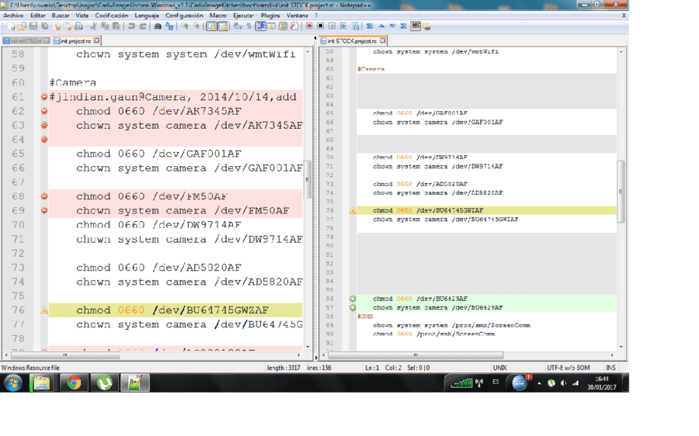Create a new document from the toolbar

pyautogui.click(x=11, y=26)
